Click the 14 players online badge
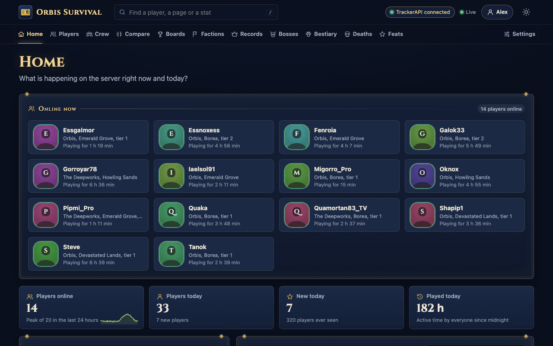553x346 pixels. pyautogui.click(x=501, y=109)
